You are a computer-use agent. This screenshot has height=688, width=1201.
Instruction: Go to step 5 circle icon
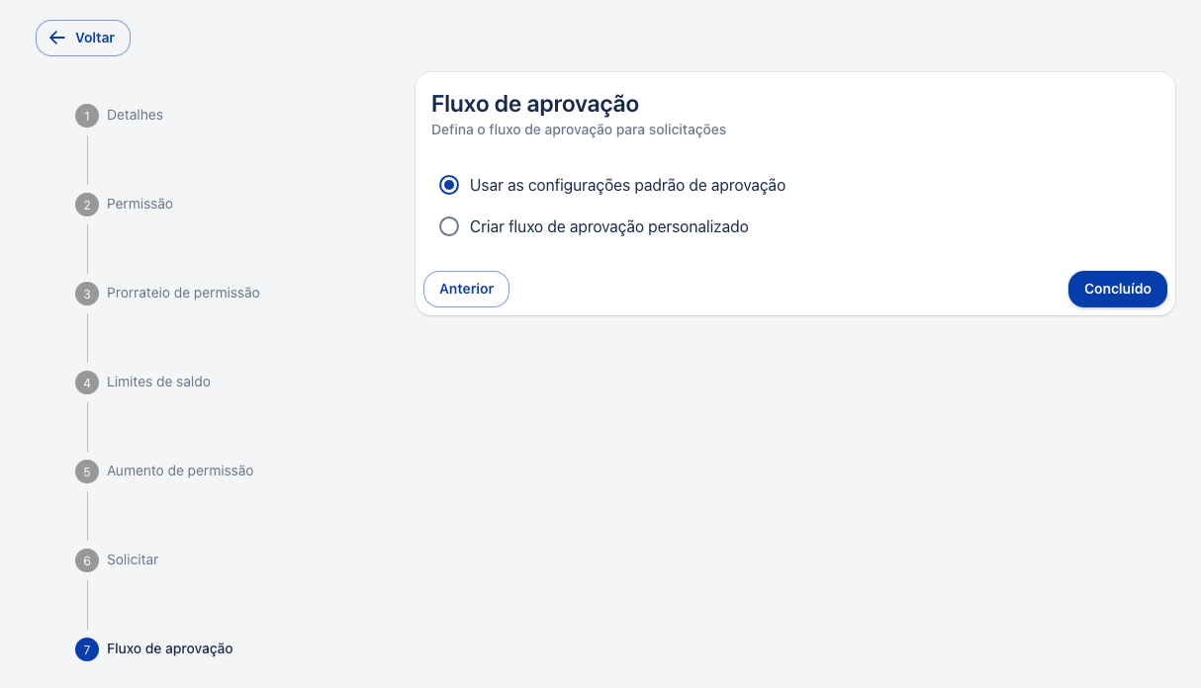tap(87, 472)
